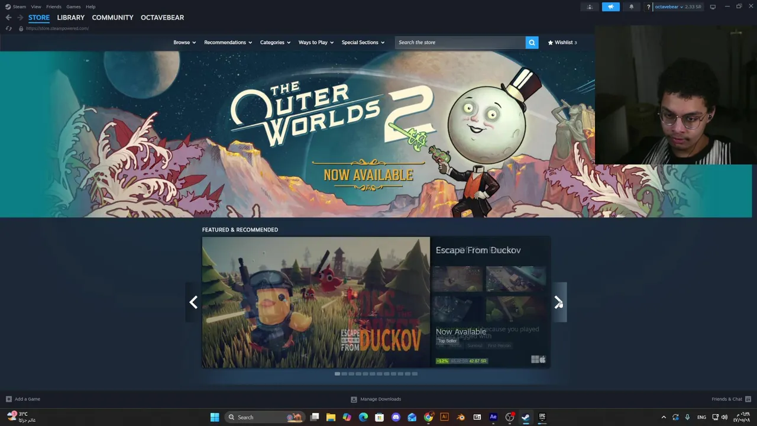Show the next featured game

[x=559, y=302]
